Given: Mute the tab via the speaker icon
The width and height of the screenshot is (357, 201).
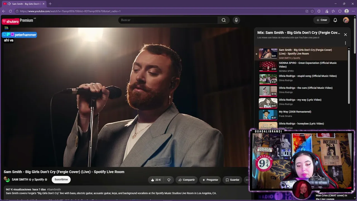Looking at the screenshot, I should pos(9,4).
